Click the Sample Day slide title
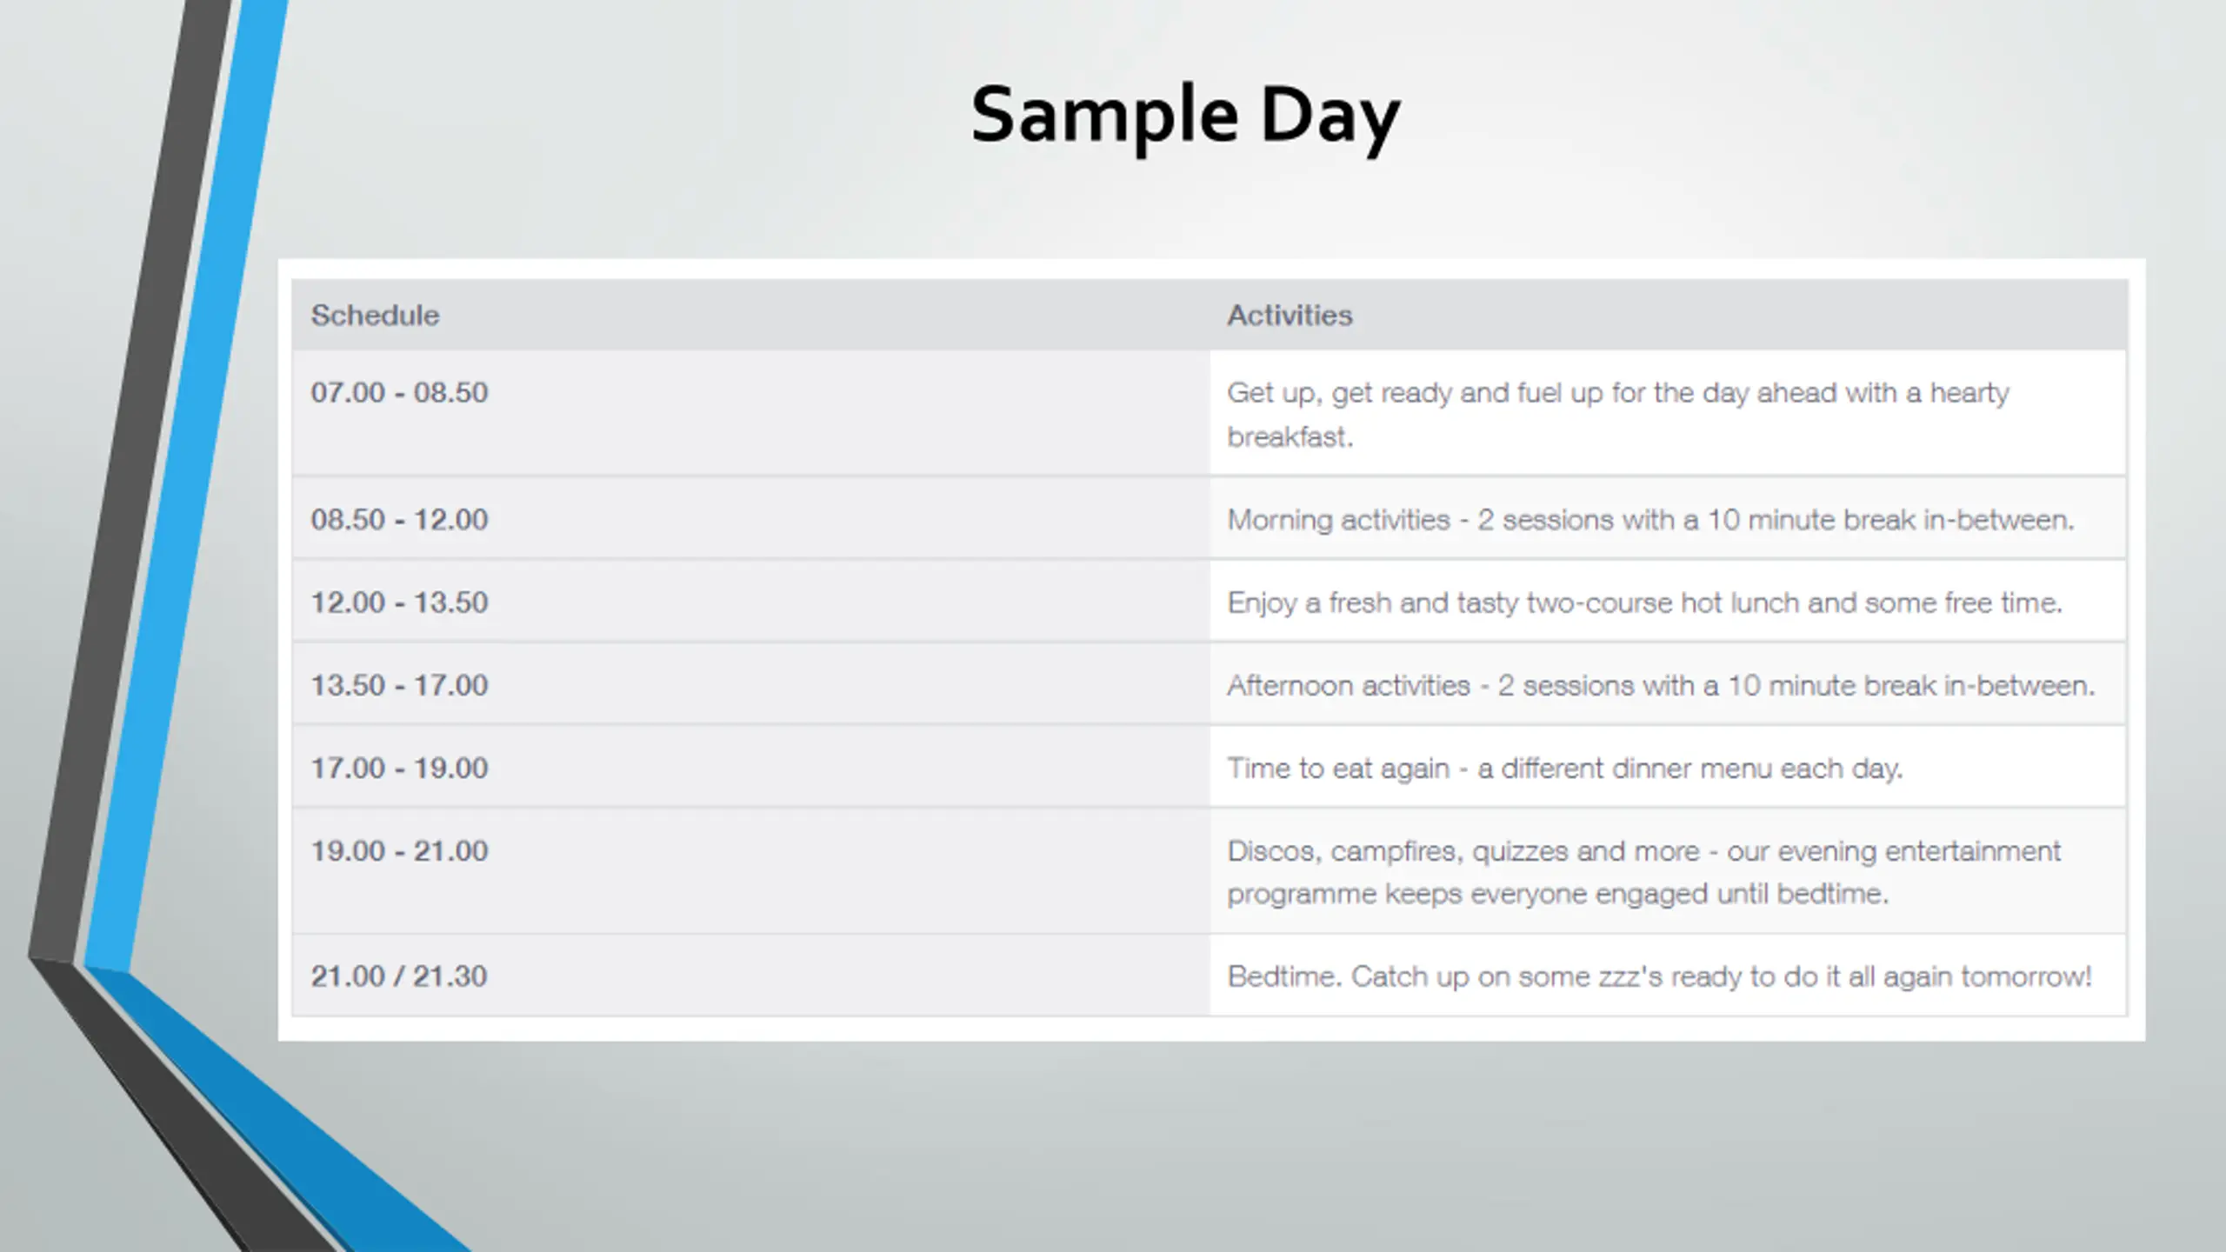This screenshot has height=1252, width=2226. tap(1184, 117)
